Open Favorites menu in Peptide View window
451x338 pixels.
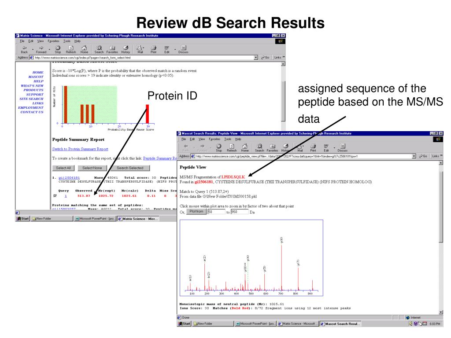pyautogui.click(x=214, y=139)
